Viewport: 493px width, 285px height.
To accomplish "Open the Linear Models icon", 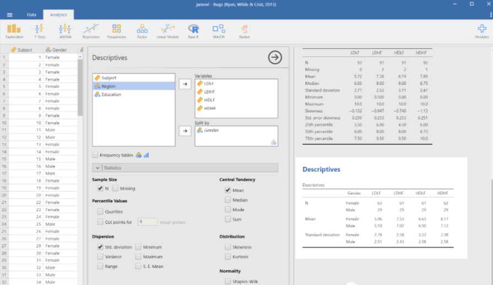I will (167, 31).
